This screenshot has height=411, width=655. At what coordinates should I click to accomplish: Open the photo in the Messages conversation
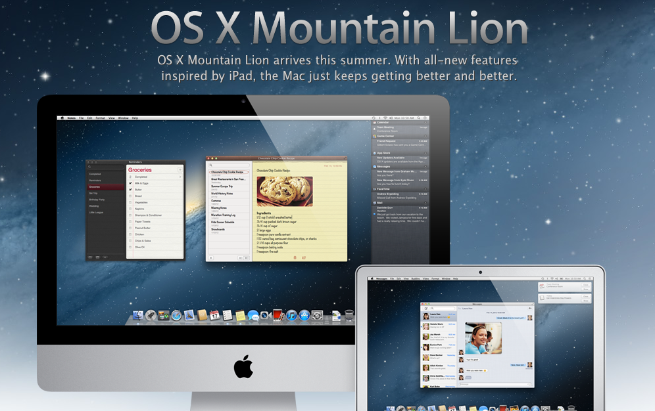click(483, 338)
